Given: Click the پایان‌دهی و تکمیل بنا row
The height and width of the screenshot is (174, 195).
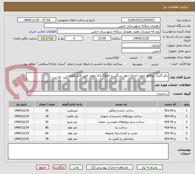Looking at the screenshot, I should [x=99, y=139].
